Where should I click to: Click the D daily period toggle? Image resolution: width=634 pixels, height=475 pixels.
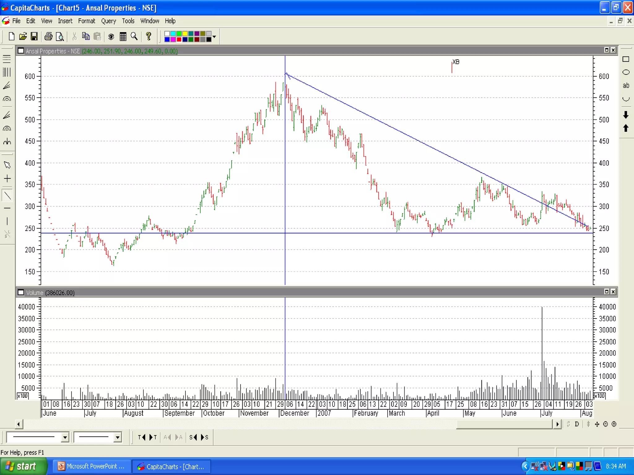[576, 424]
